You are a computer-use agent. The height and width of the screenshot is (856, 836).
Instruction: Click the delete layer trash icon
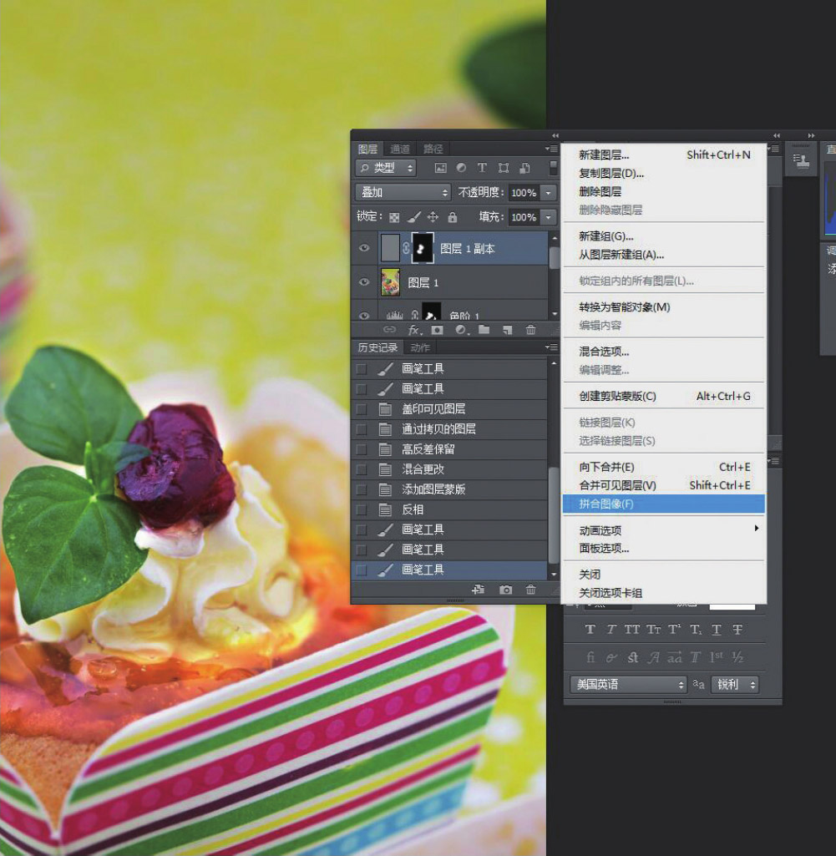click(530, 330)
